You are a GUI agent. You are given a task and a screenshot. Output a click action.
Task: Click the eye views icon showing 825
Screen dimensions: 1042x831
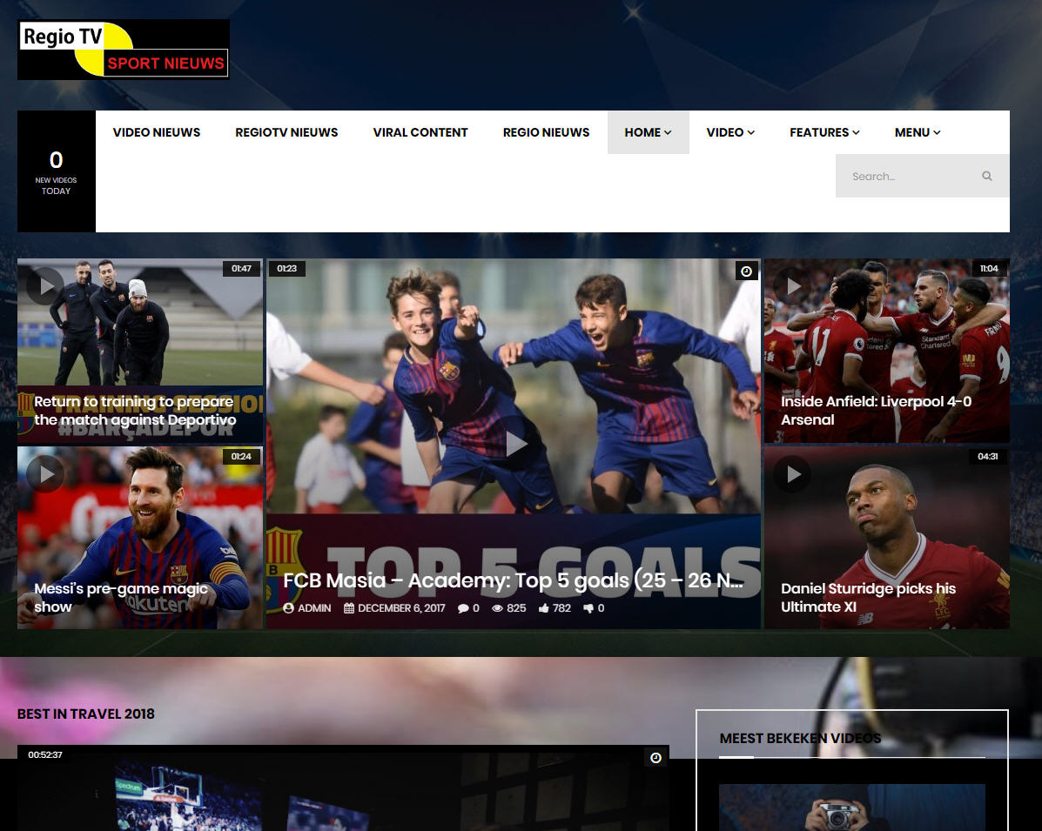point(497,608)
